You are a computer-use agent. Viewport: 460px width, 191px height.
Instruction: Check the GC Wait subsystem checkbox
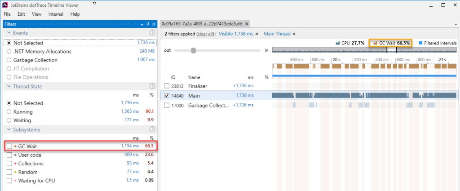[9, 147]
